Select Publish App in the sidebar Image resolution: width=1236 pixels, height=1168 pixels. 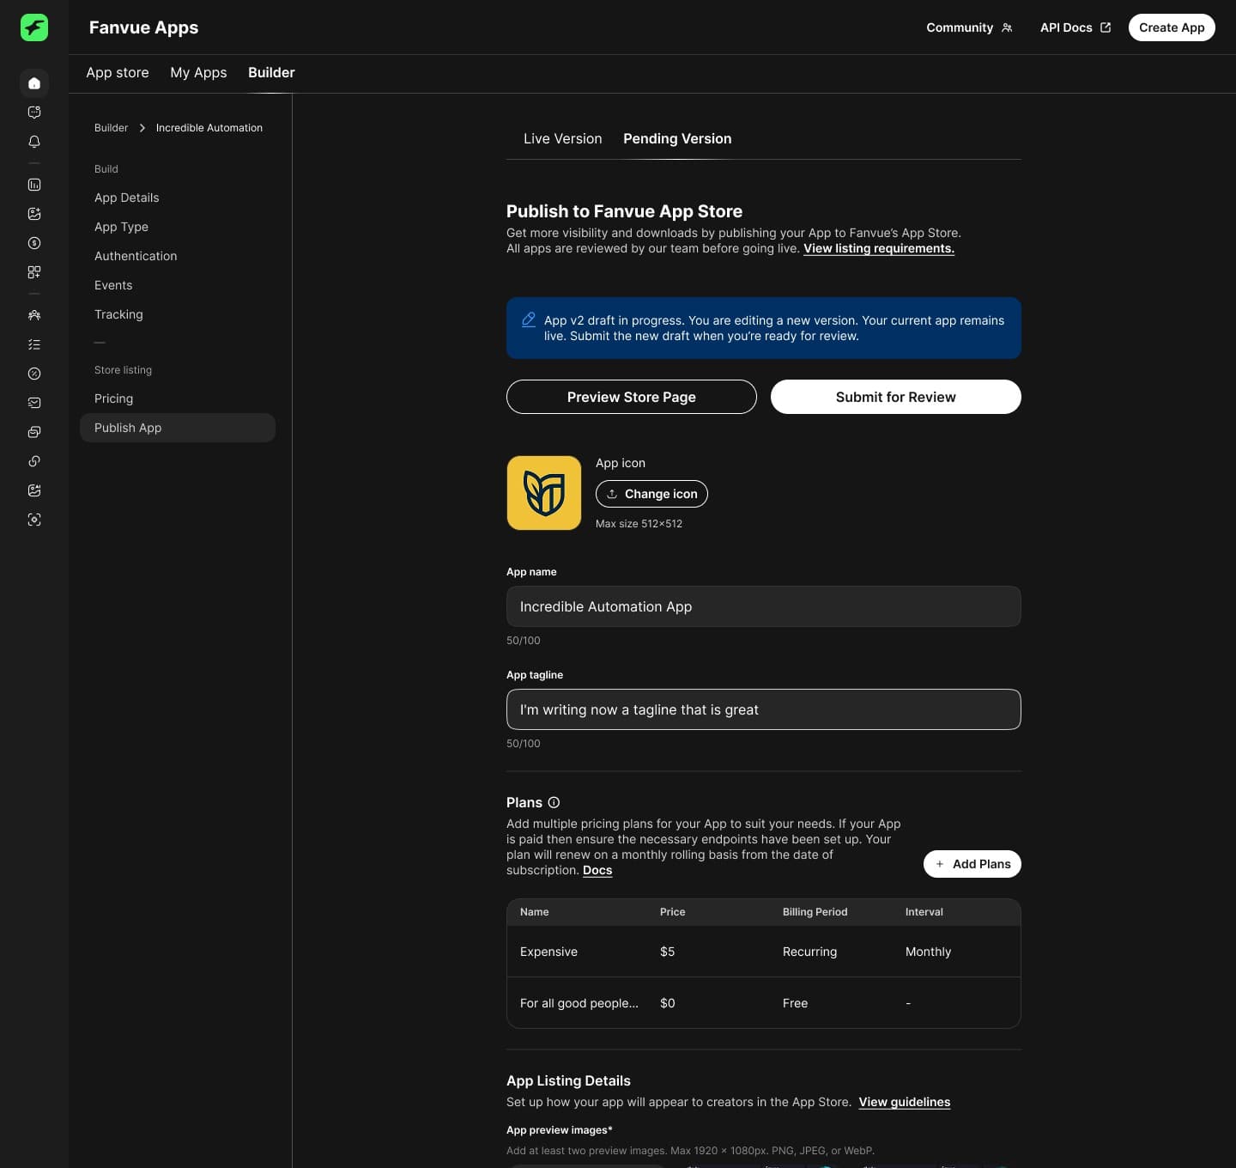pos(178,428)
